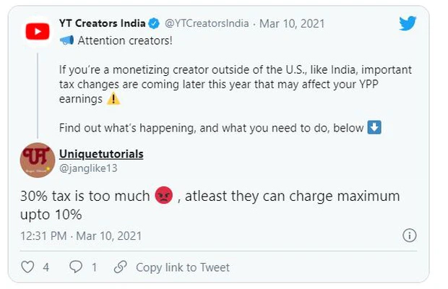Viewport: 448px width, 289px height.
Task: Open the tweet info circle icon
Action: (410, 236)
